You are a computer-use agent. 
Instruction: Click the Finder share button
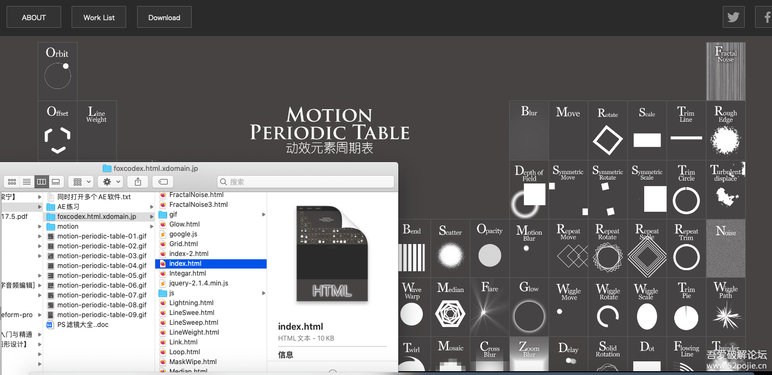coord(138,181)
